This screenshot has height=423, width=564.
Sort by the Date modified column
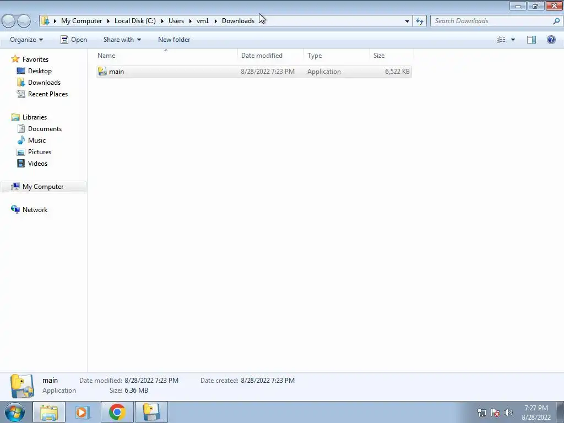270,56
